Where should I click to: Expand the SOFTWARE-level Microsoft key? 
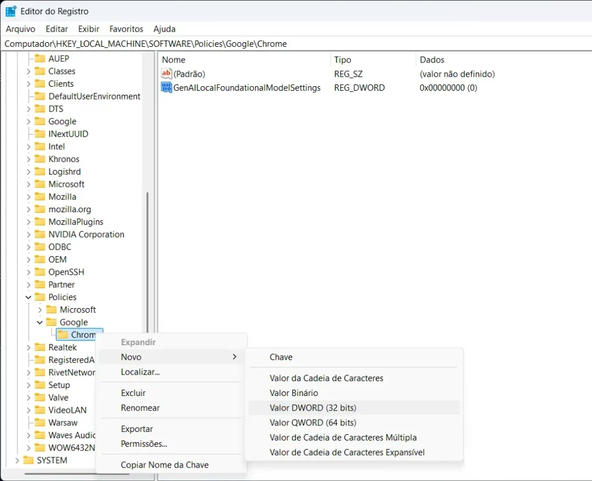tap(28, 184)
